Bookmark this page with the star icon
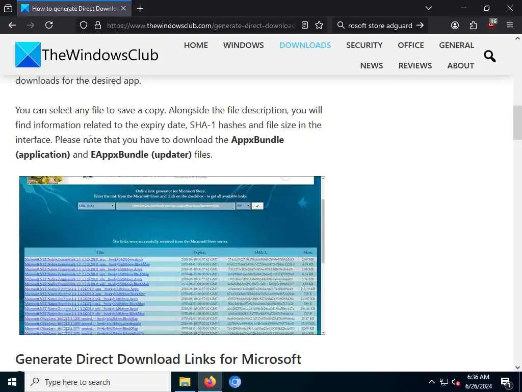This screenshot has width=522, height=392. coord(319,26)
